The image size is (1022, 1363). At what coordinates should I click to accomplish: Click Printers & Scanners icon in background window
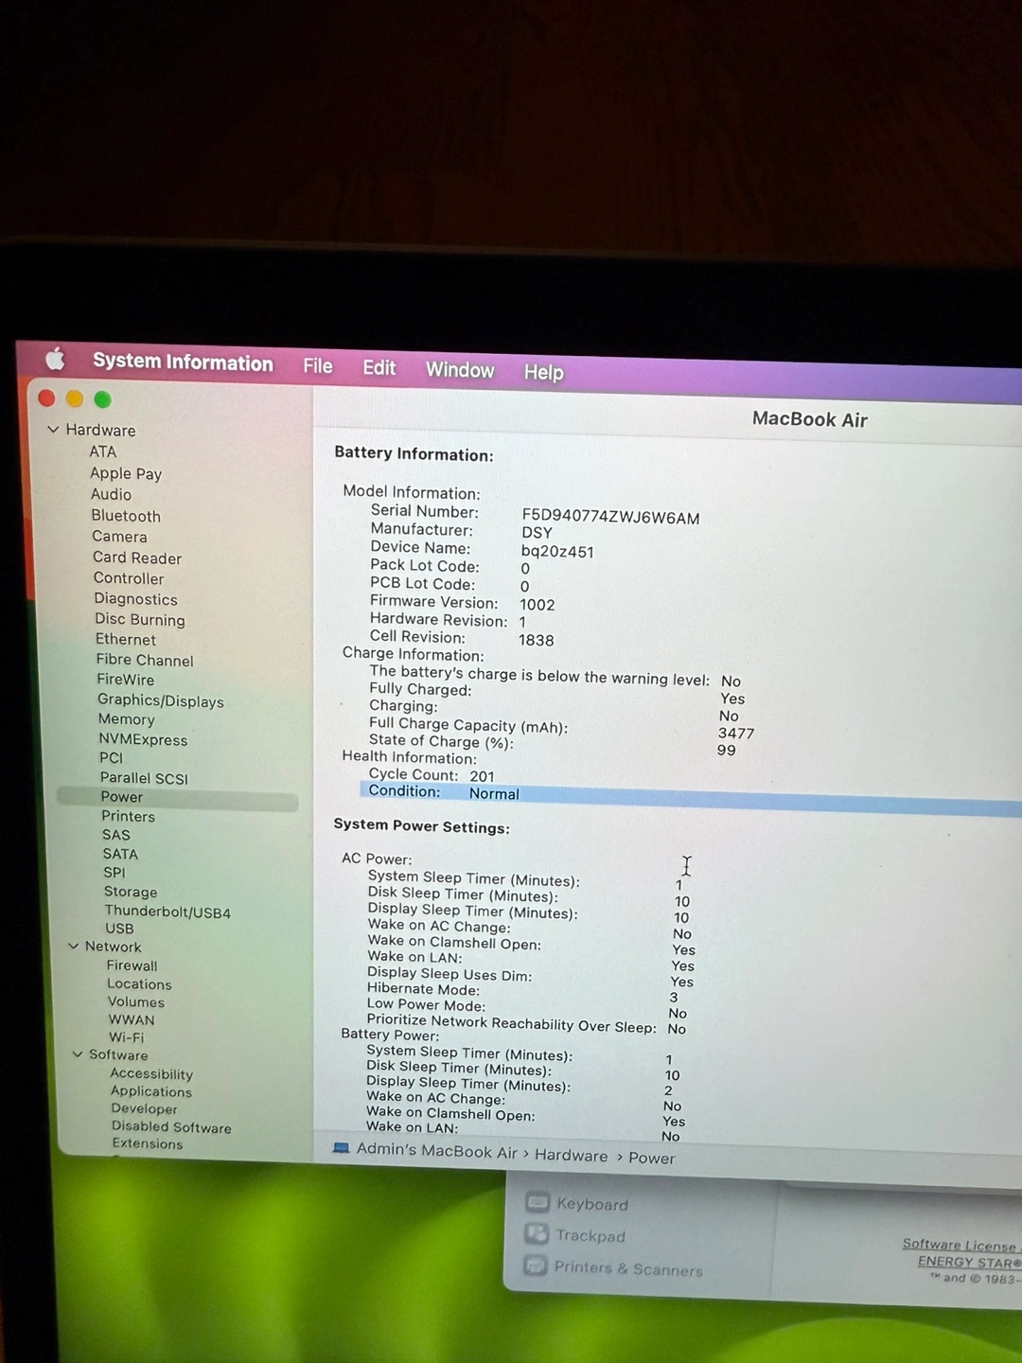coord(536,1265)
